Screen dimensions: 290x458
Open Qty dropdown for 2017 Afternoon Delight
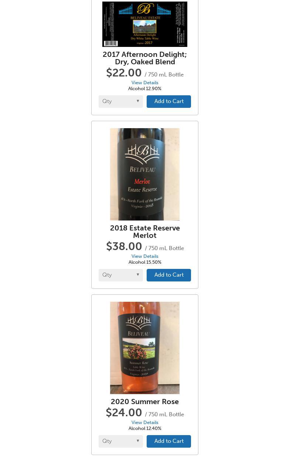tap(120, 102)
